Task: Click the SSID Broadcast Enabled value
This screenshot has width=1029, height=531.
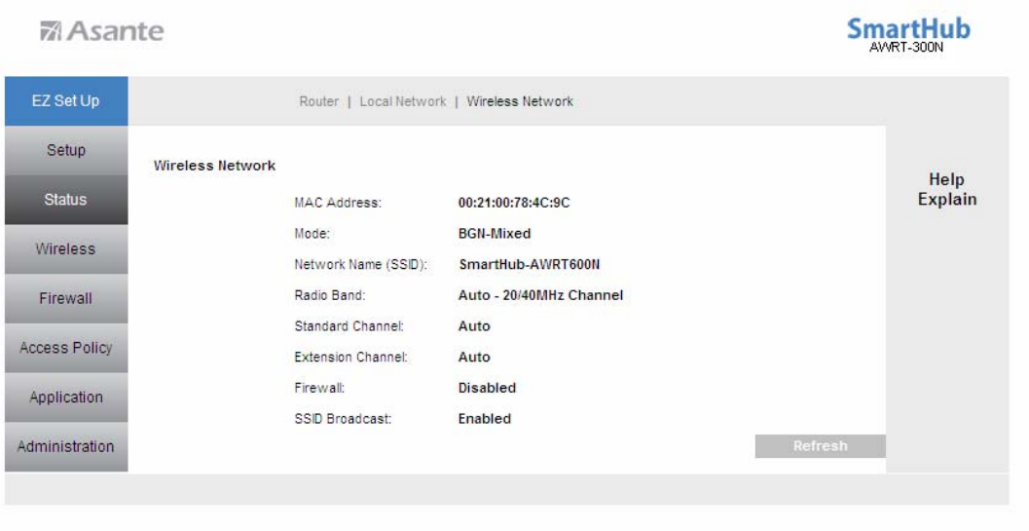Action: click(484, 419)
